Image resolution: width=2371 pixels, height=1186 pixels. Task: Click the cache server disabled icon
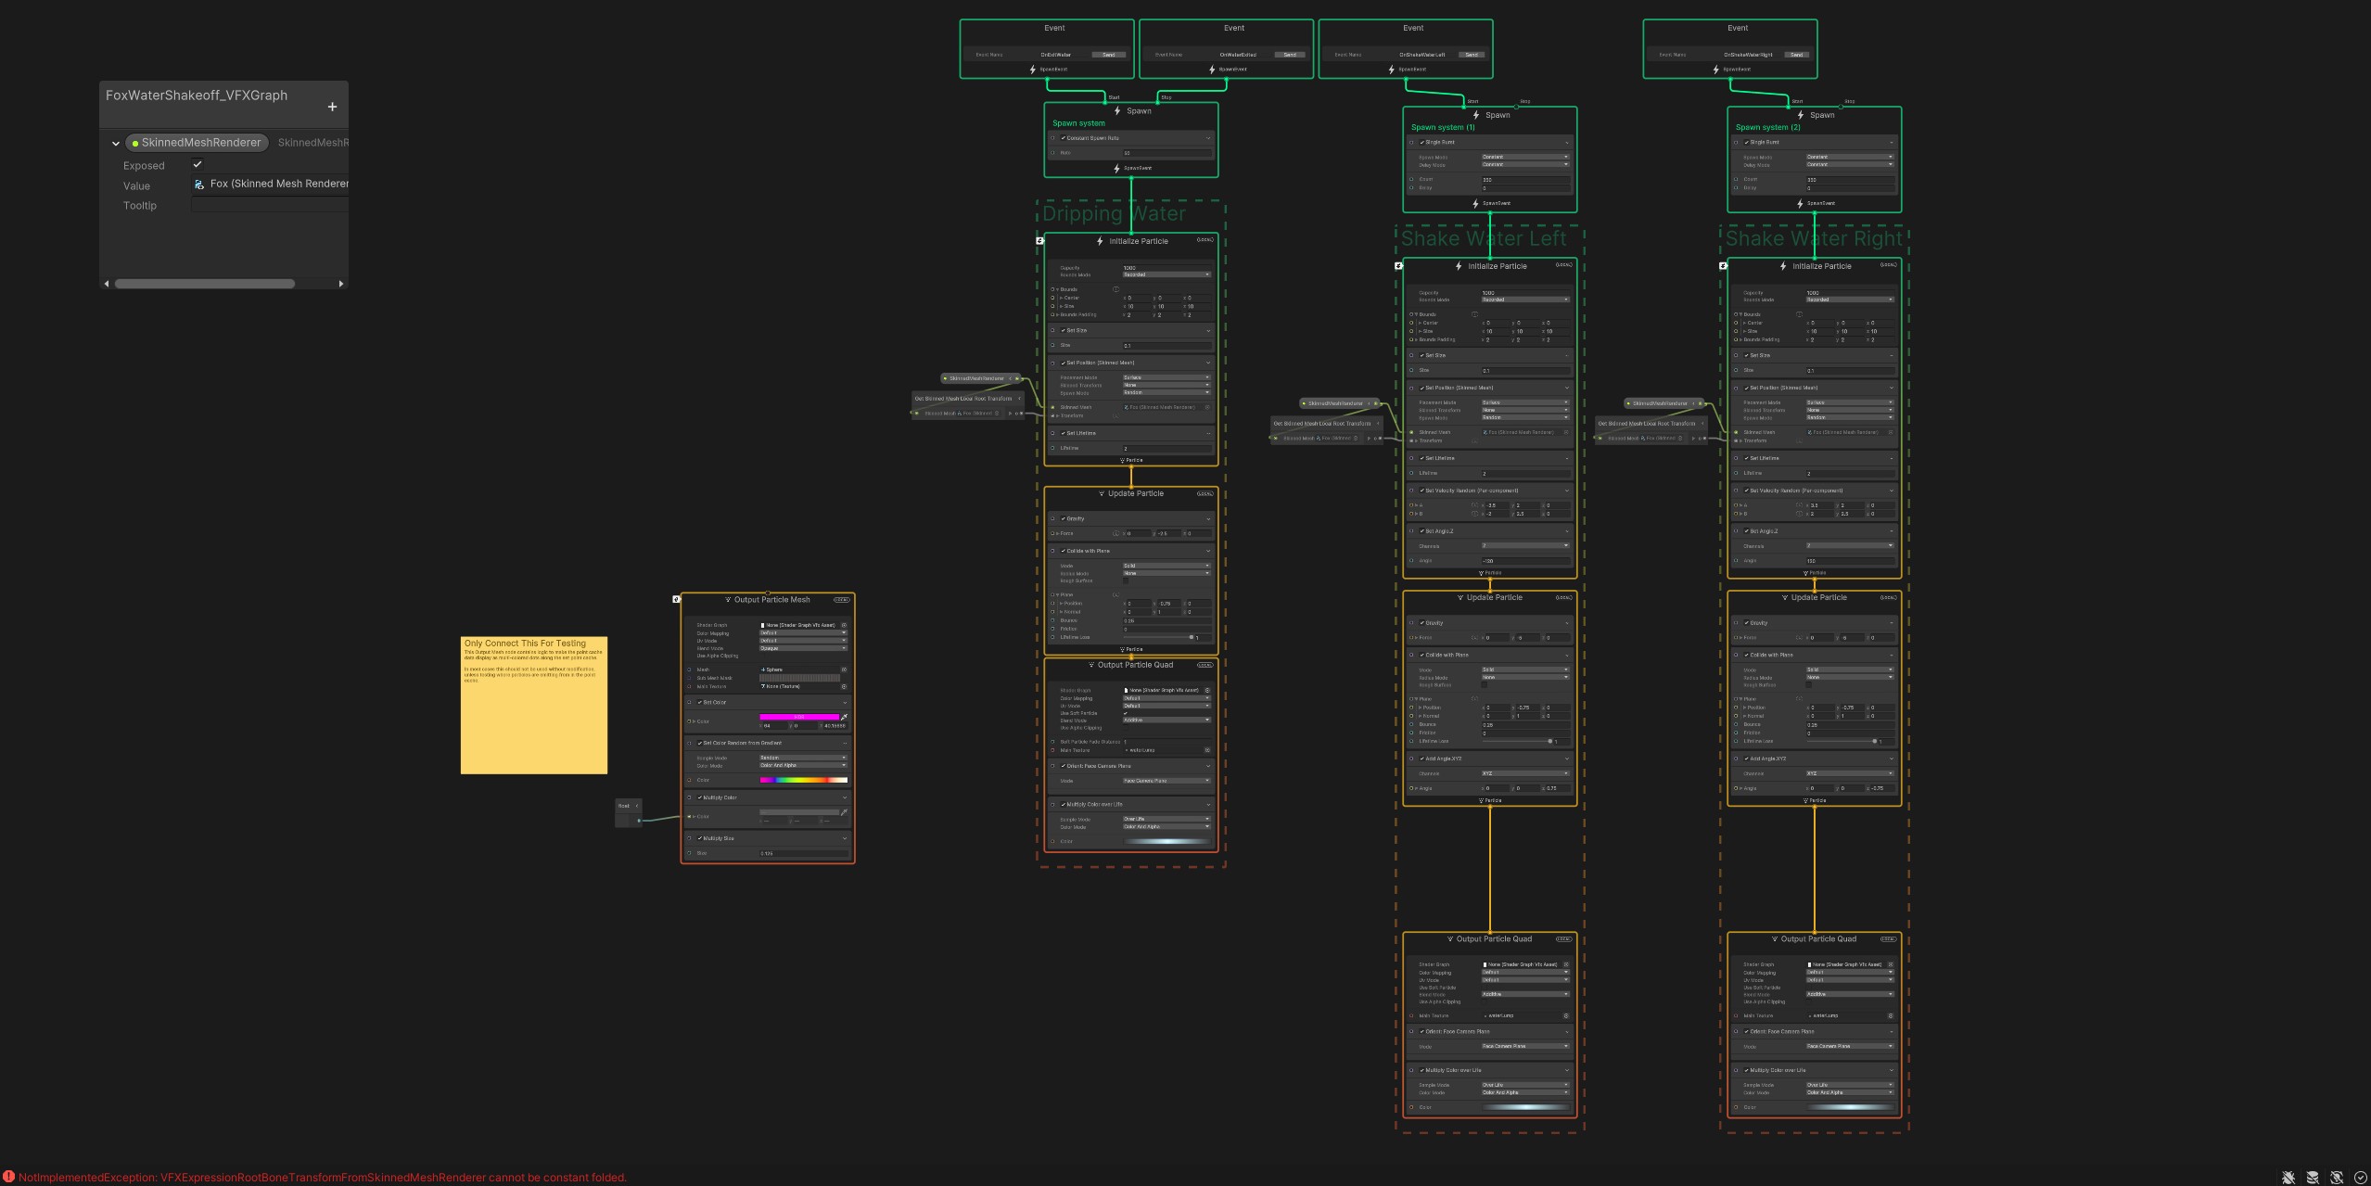coord(2313,1178)
